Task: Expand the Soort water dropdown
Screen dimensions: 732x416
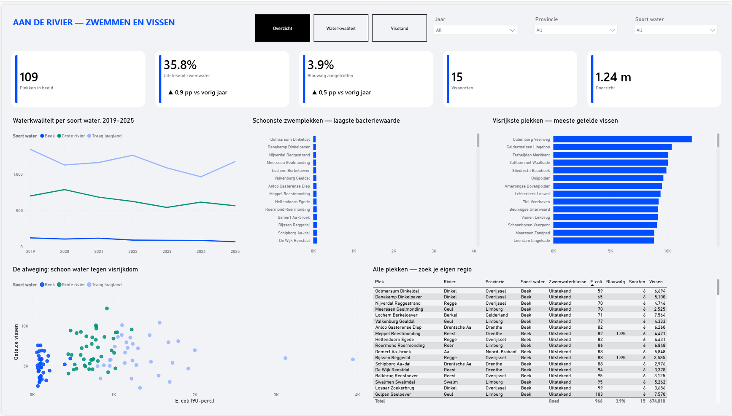Action: (x=676, y=30)
